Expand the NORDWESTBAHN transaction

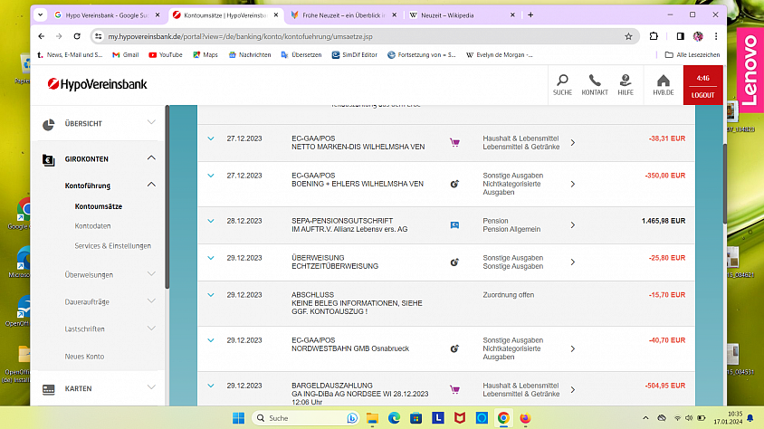[x=211, y=340]
